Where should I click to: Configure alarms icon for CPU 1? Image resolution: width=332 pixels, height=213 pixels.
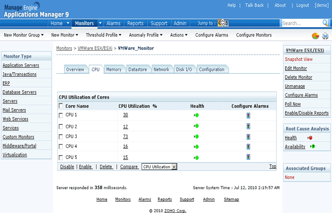pyautogui.click(x=248, y=116)
